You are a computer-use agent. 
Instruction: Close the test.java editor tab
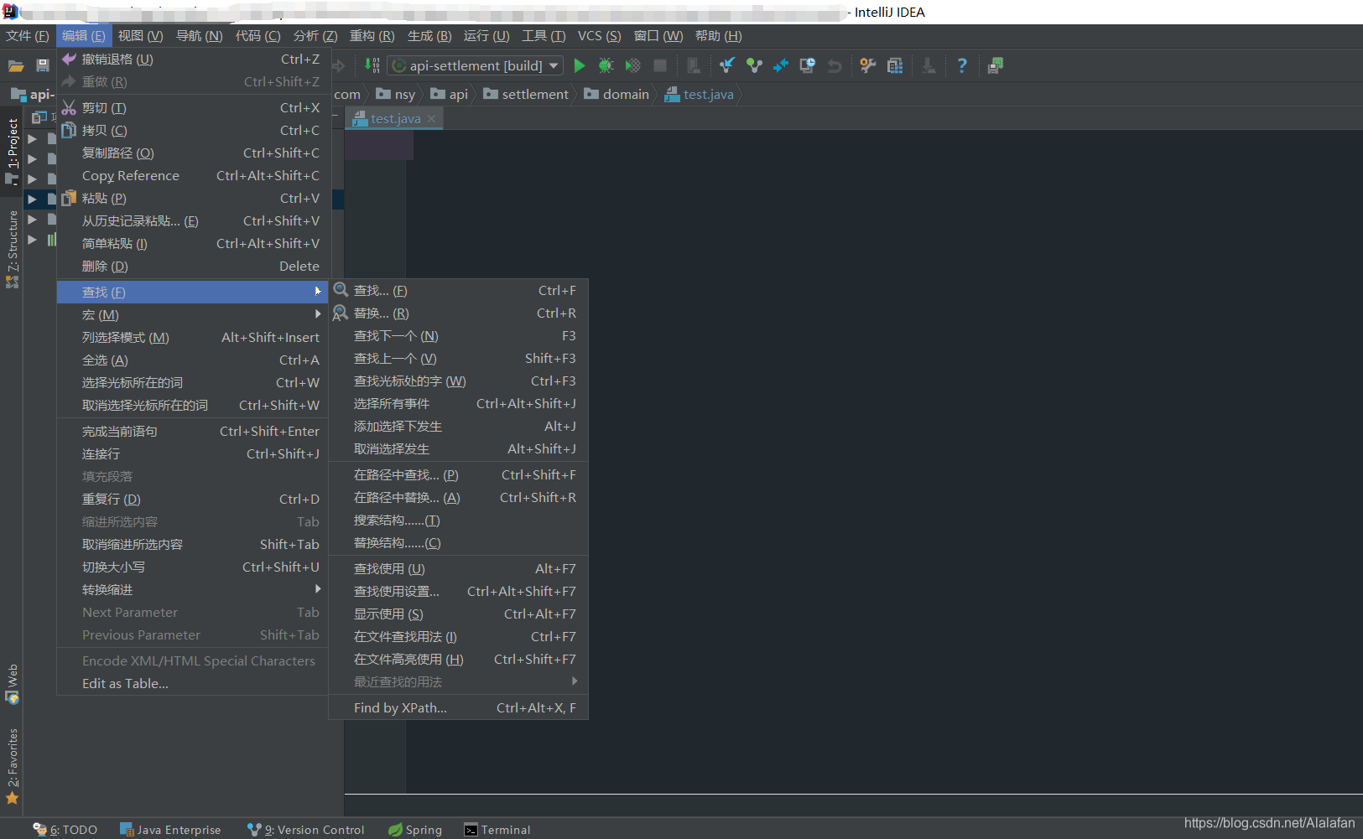pos(431,119)
